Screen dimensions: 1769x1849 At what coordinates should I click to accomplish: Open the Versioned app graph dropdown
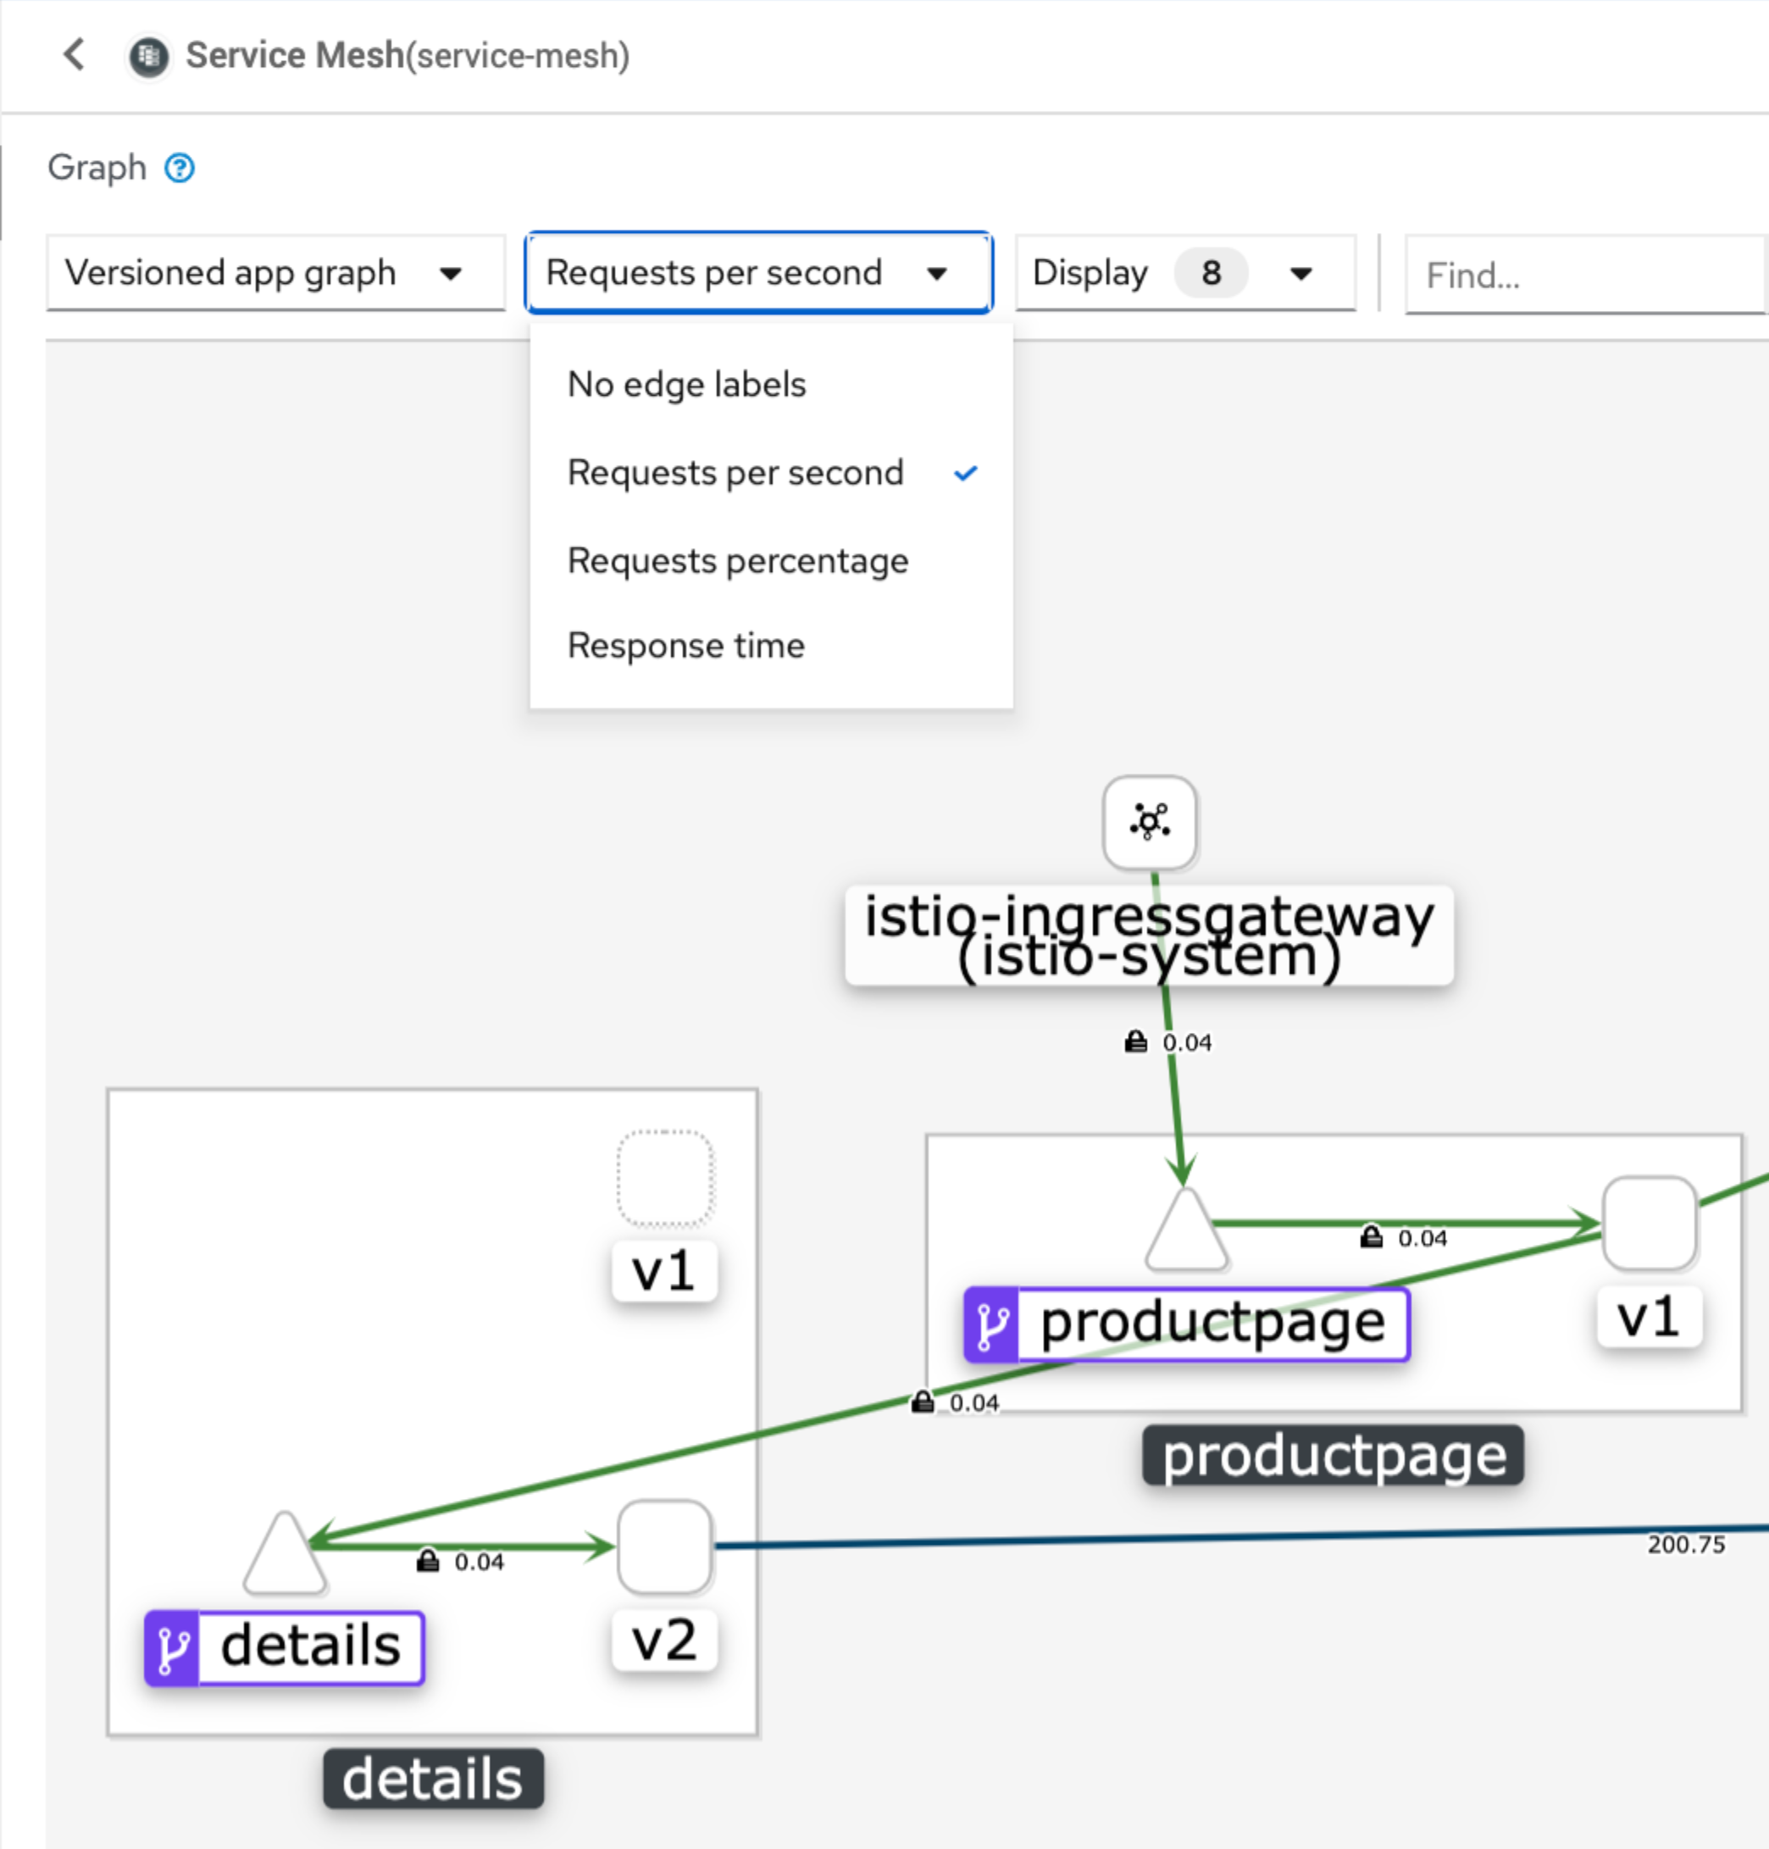tap(274, 274)
